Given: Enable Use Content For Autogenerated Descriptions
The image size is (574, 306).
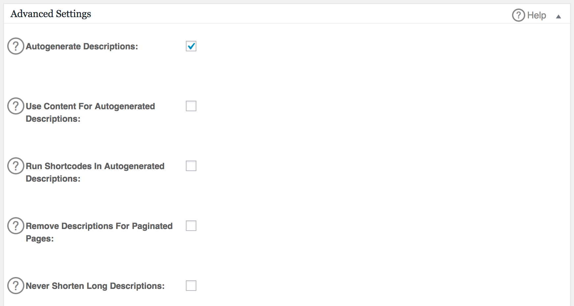Looking at the screenshot, I should [x=191, y=106].
